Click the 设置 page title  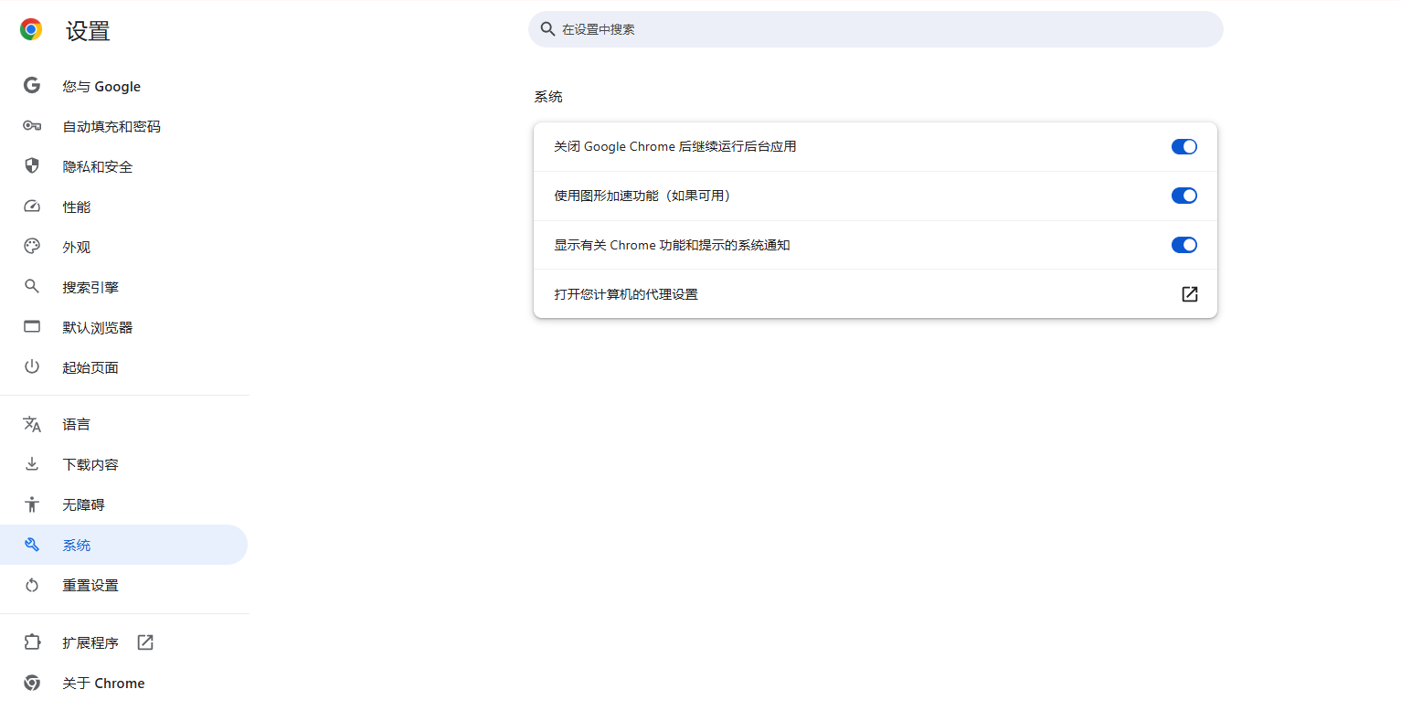coord(88,31)
